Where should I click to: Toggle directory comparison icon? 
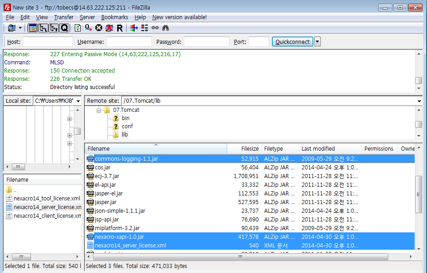145,28
